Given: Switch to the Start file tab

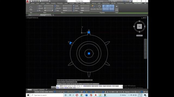Looking at the screenshot, I should coord(30,15).
